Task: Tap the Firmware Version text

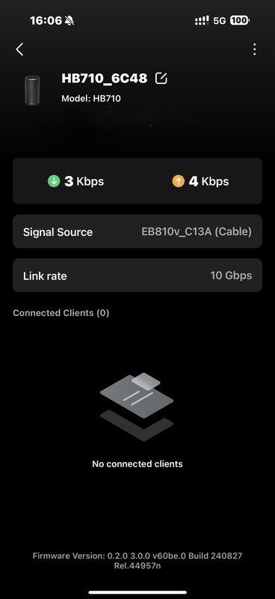Action: click(137, 561)
